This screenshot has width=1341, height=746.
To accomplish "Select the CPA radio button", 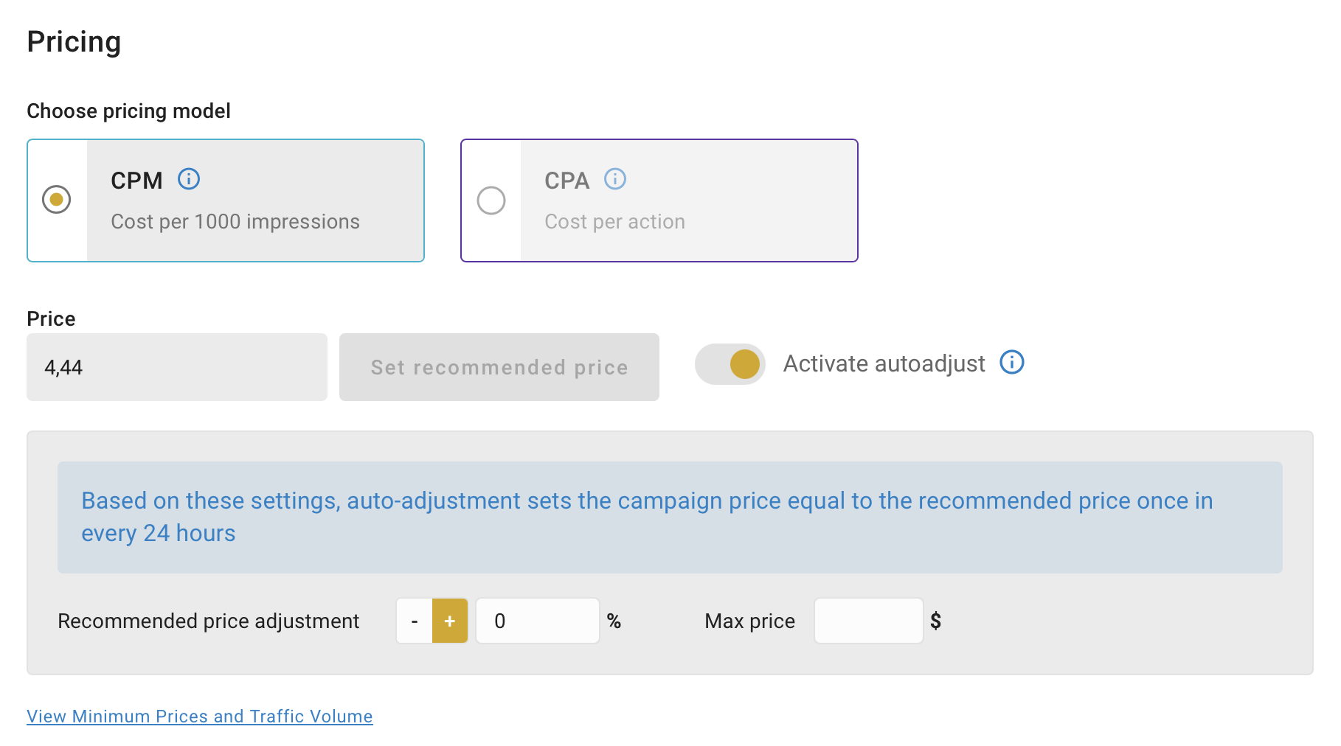I will click(491, 201).
